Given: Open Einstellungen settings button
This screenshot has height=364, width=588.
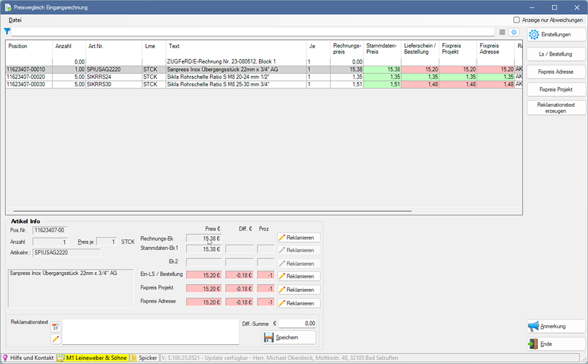Looking at the screenshot, I should [x=556, y=35].
